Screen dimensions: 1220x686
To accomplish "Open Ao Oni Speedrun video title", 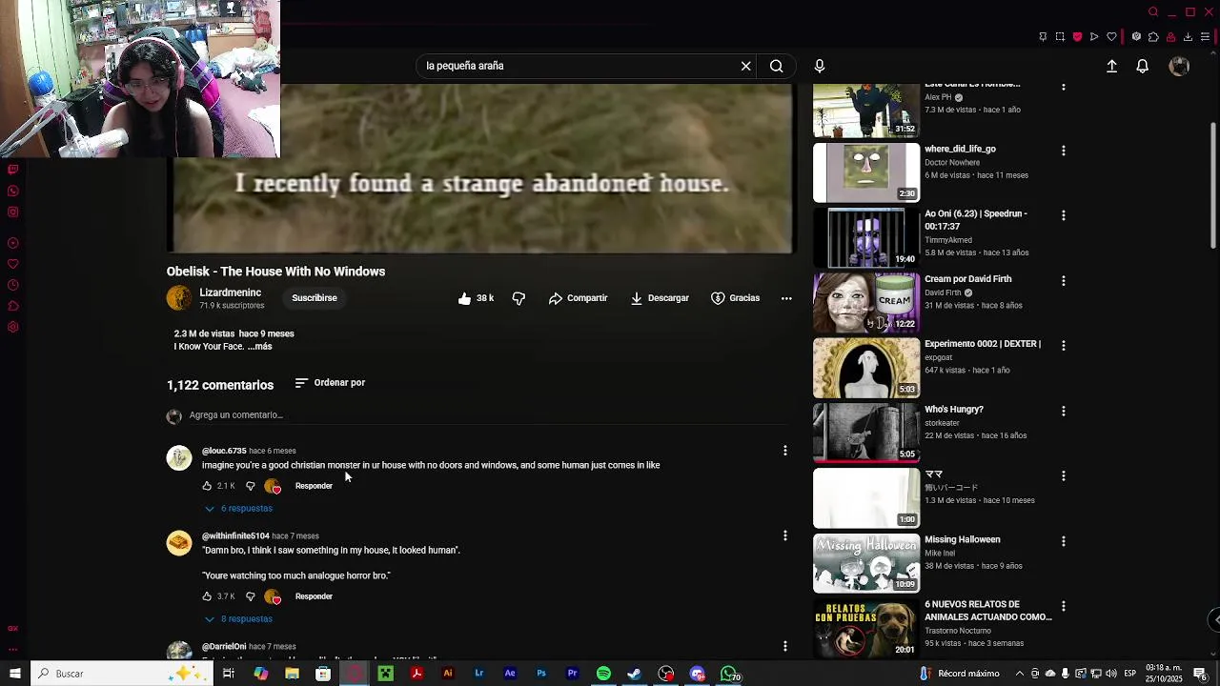I will [976, 220].
